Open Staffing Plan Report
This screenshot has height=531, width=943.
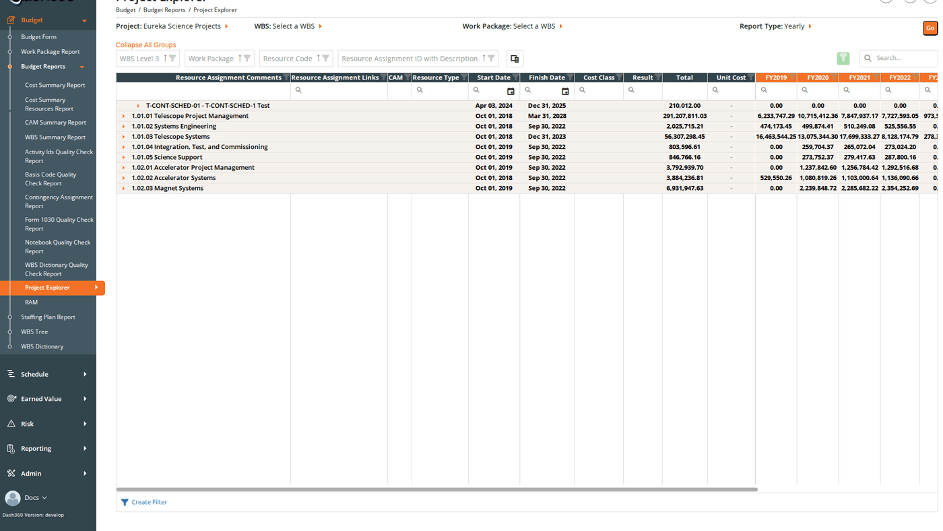pos(48,317)
